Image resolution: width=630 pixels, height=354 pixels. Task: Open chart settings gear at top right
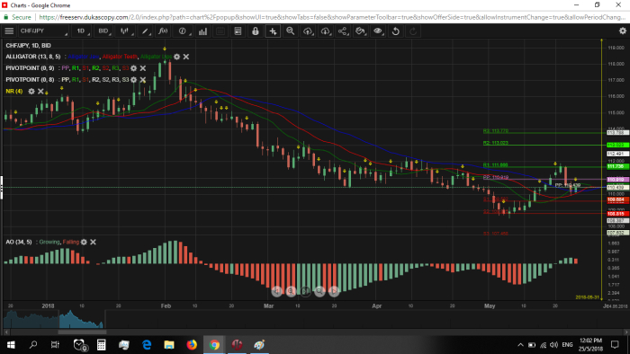pos(623,31)
